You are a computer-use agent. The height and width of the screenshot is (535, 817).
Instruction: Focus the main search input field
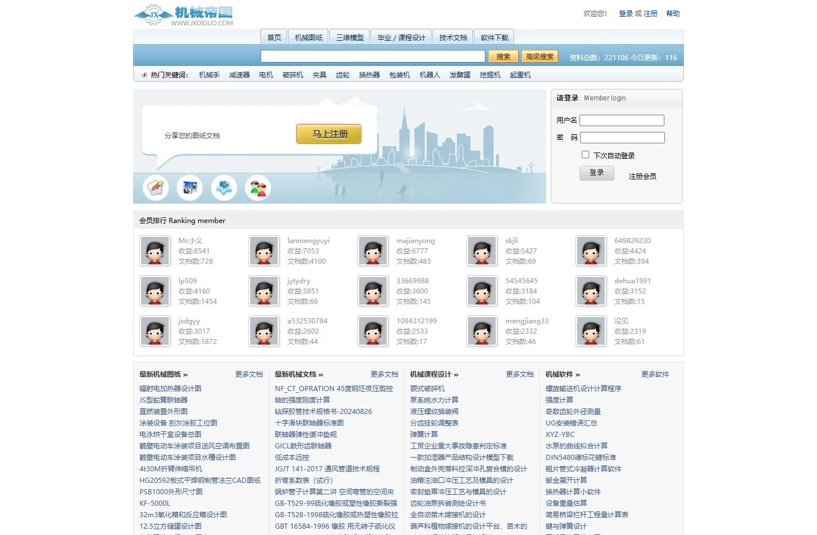[x=373, y=56]
